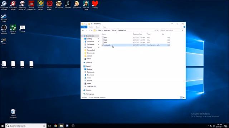
Task: Open Screenshots folder in sidebar
Action: tap(91, 53)
